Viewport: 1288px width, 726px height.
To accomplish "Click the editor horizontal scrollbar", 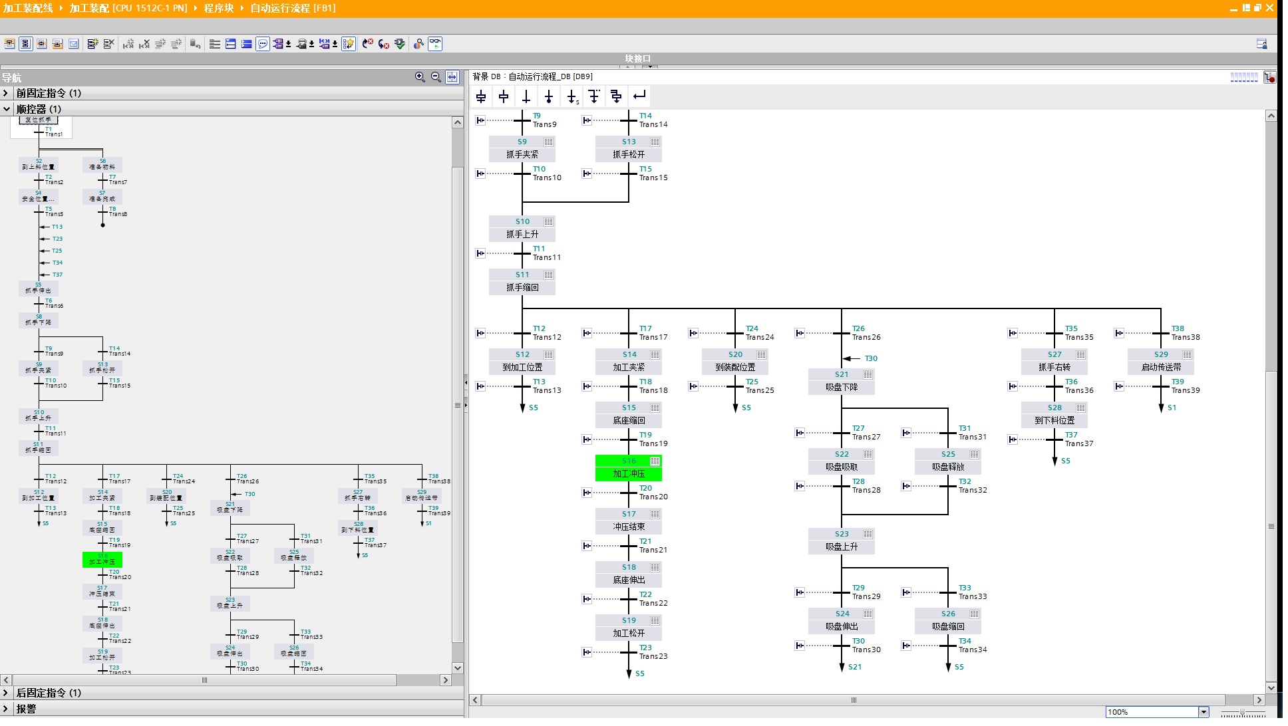I will point(854,700).
